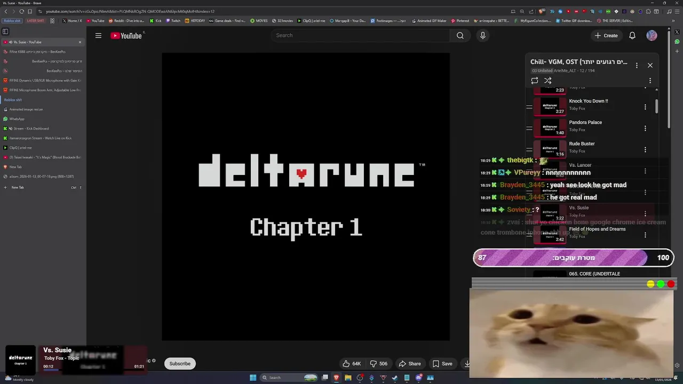Reload the current page
Viewport: 683px width, 384px height.
pos(21,11)
